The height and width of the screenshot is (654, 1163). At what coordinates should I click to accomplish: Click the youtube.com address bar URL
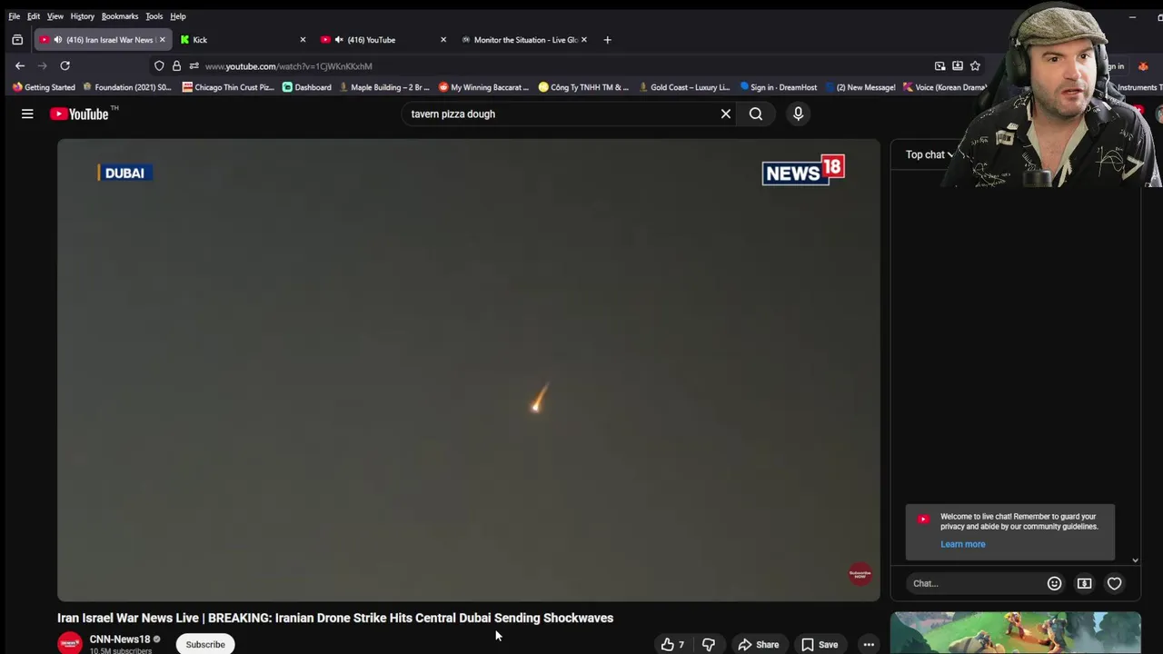288,66
